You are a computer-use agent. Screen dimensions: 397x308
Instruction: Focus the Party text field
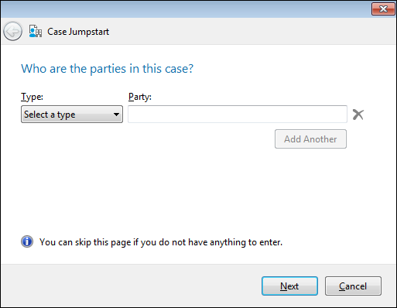coord(238,114)
